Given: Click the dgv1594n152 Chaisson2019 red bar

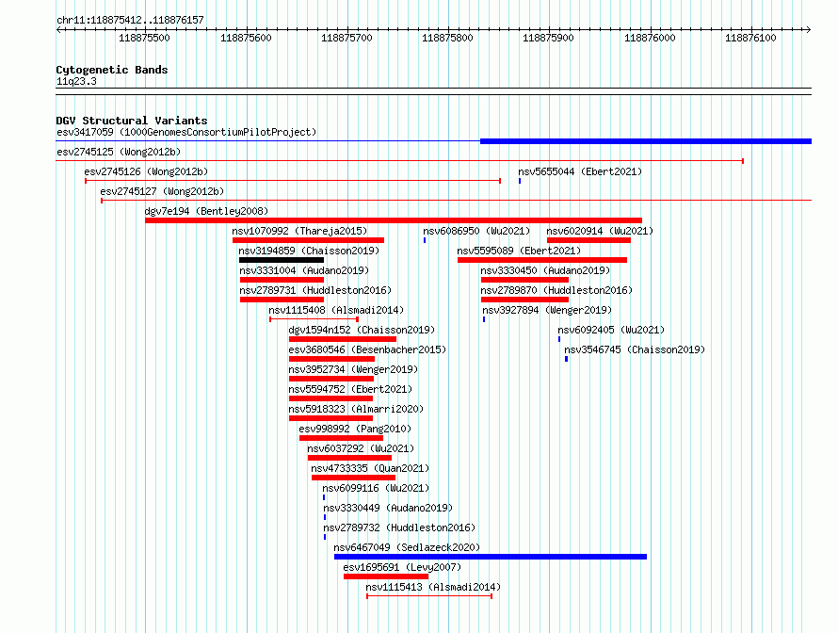Looking at the screenshot, I should (343, 339).
